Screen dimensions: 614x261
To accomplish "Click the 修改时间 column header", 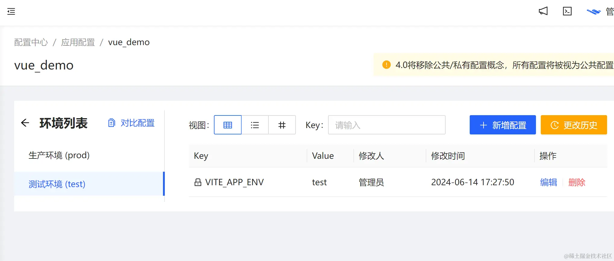I will point(480,156).
